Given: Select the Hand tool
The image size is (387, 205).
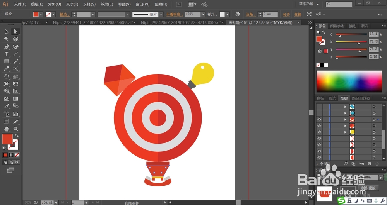Looking at the screenshot, I should click(7, 129).
